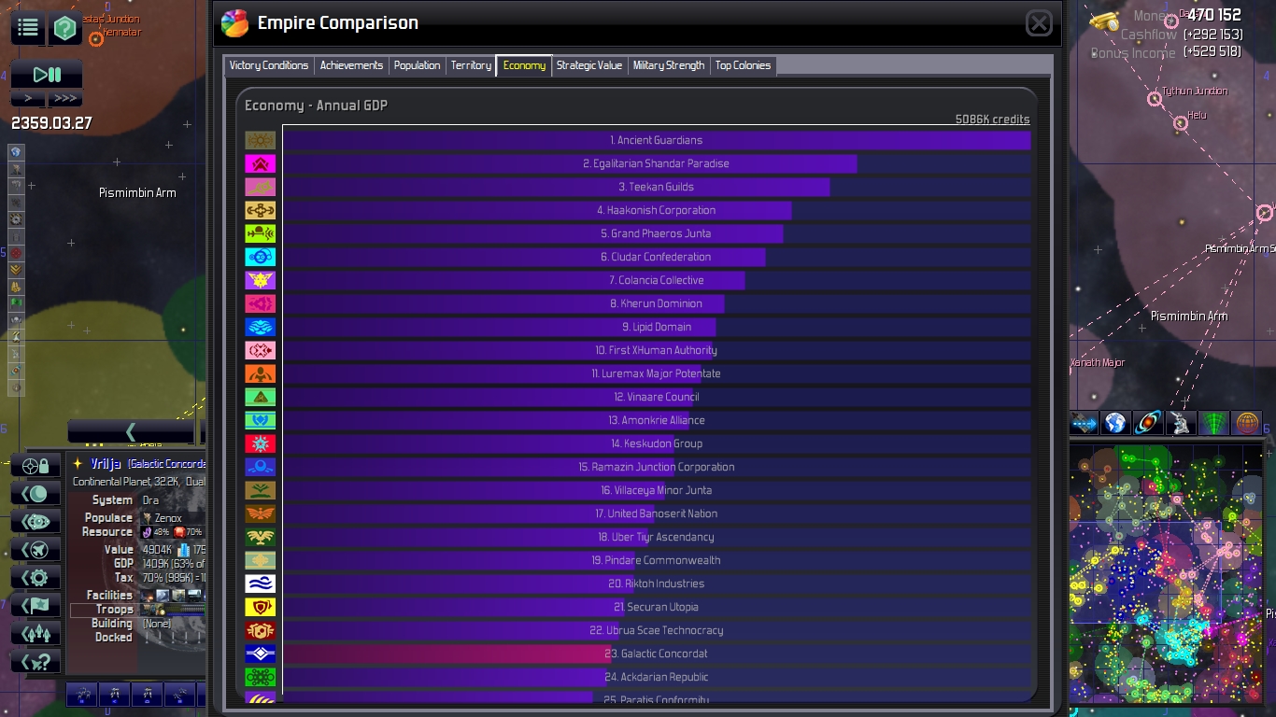Click the Zenox populace entry
1276x717 pixels.
point(162,517)
